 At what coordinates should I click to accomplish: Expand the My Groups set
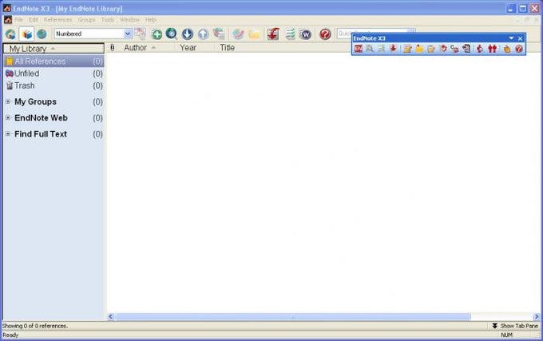8,101
